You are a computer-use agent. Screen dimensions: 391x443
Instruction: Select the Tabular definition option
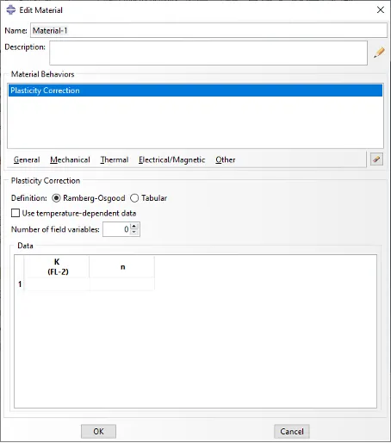[x=134, y=198]
